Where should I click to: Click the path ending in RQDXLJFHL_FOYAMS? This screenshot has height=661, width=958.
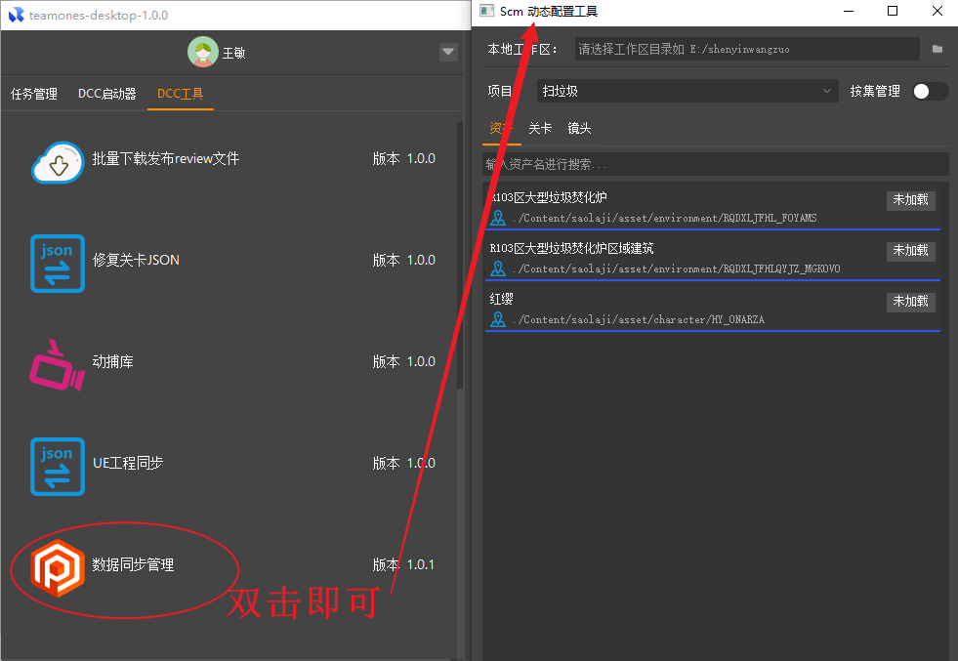[665, 218]
